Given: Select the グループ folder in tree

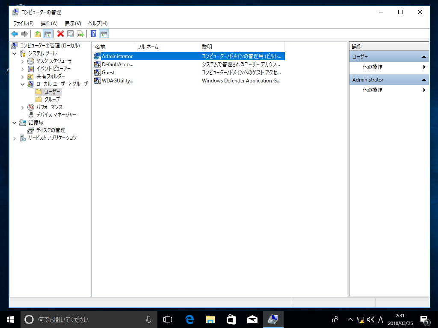Looking at the screenshot, I should click(52, 99).
